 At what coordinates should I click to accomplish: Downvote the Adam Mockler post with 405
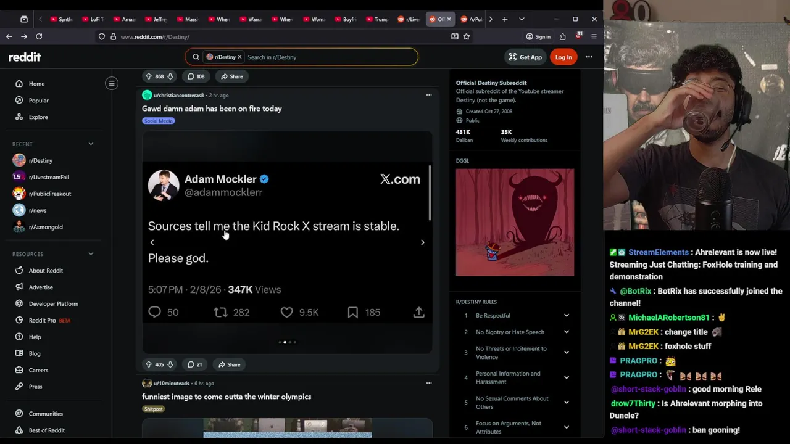click(170, 364)
